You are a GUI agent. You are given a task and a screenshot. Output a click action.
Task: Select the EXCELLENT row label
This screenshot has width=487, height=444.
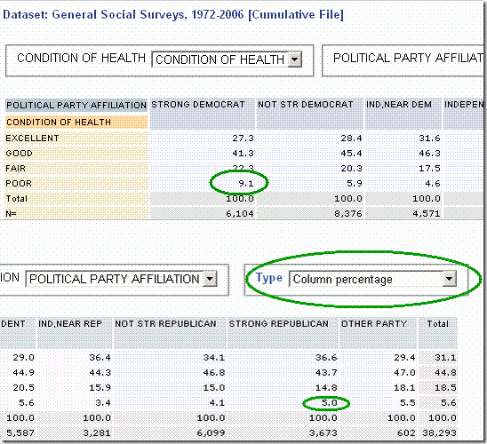(32, 138)
